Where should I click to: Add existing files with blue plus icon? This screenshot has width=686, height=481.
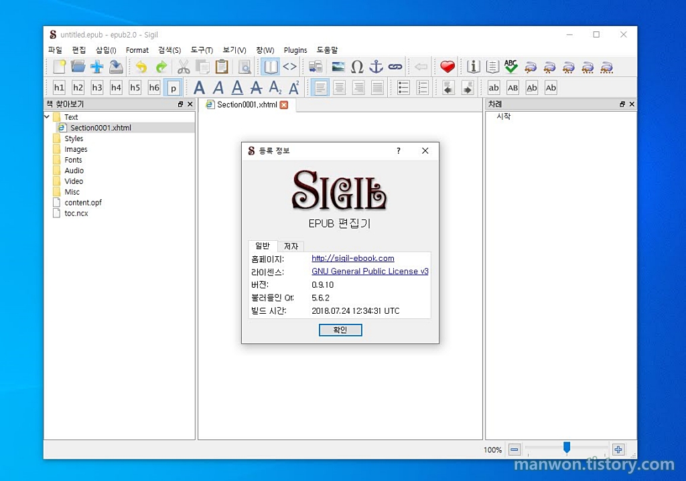96,67
